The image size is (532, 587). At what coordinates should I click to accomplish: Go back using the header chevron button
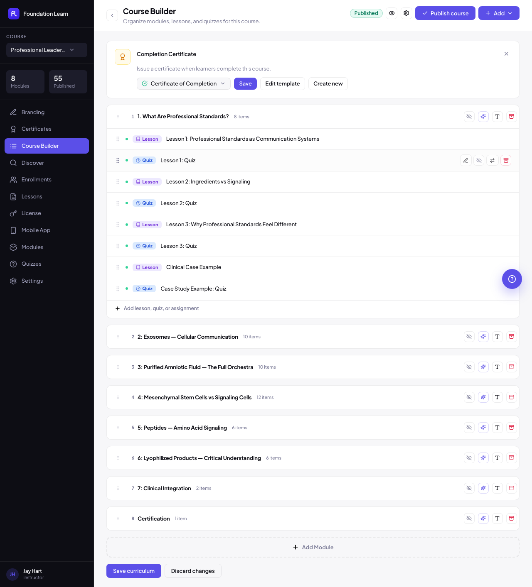pos(112,15)
